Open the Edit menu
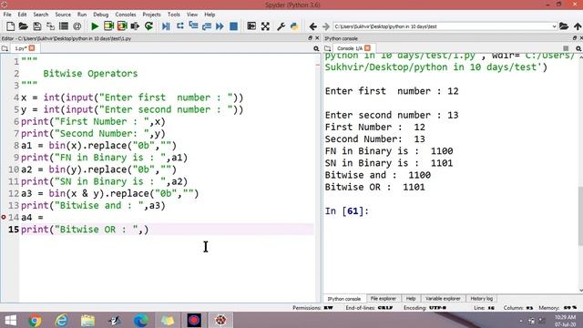Image resolution: width=583 pixels, height=328 pixels. [22, 15]
